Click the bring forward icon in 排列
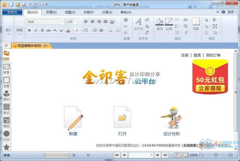240x161 pixels. pyautogui.click(x=206, y=19)
